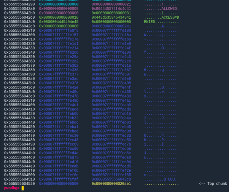Click address 0x5555556042d0

point(19,22)
